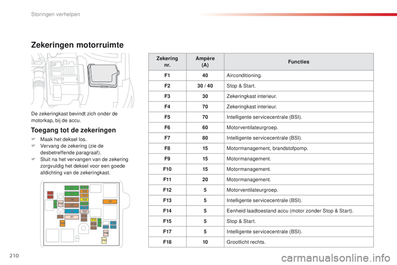Image resolution: width=397 pixels, height=265 pixels.
Task: Click the 'Functies' column header
Action: [x=299, y=62]
